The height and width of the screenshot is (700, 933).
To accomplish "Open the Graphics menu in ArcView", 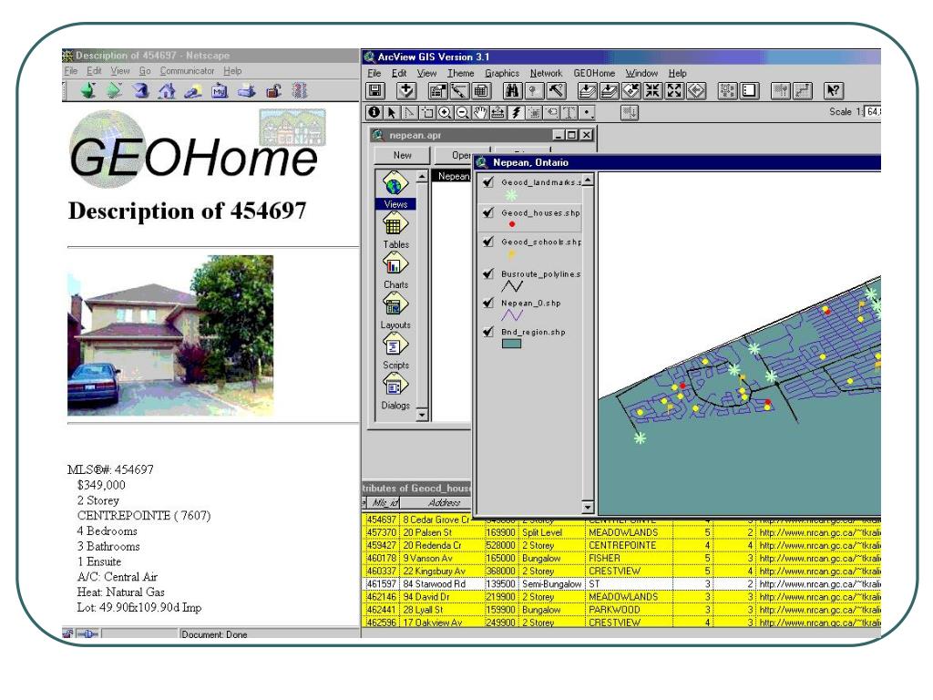I will [x=502, y=73].
